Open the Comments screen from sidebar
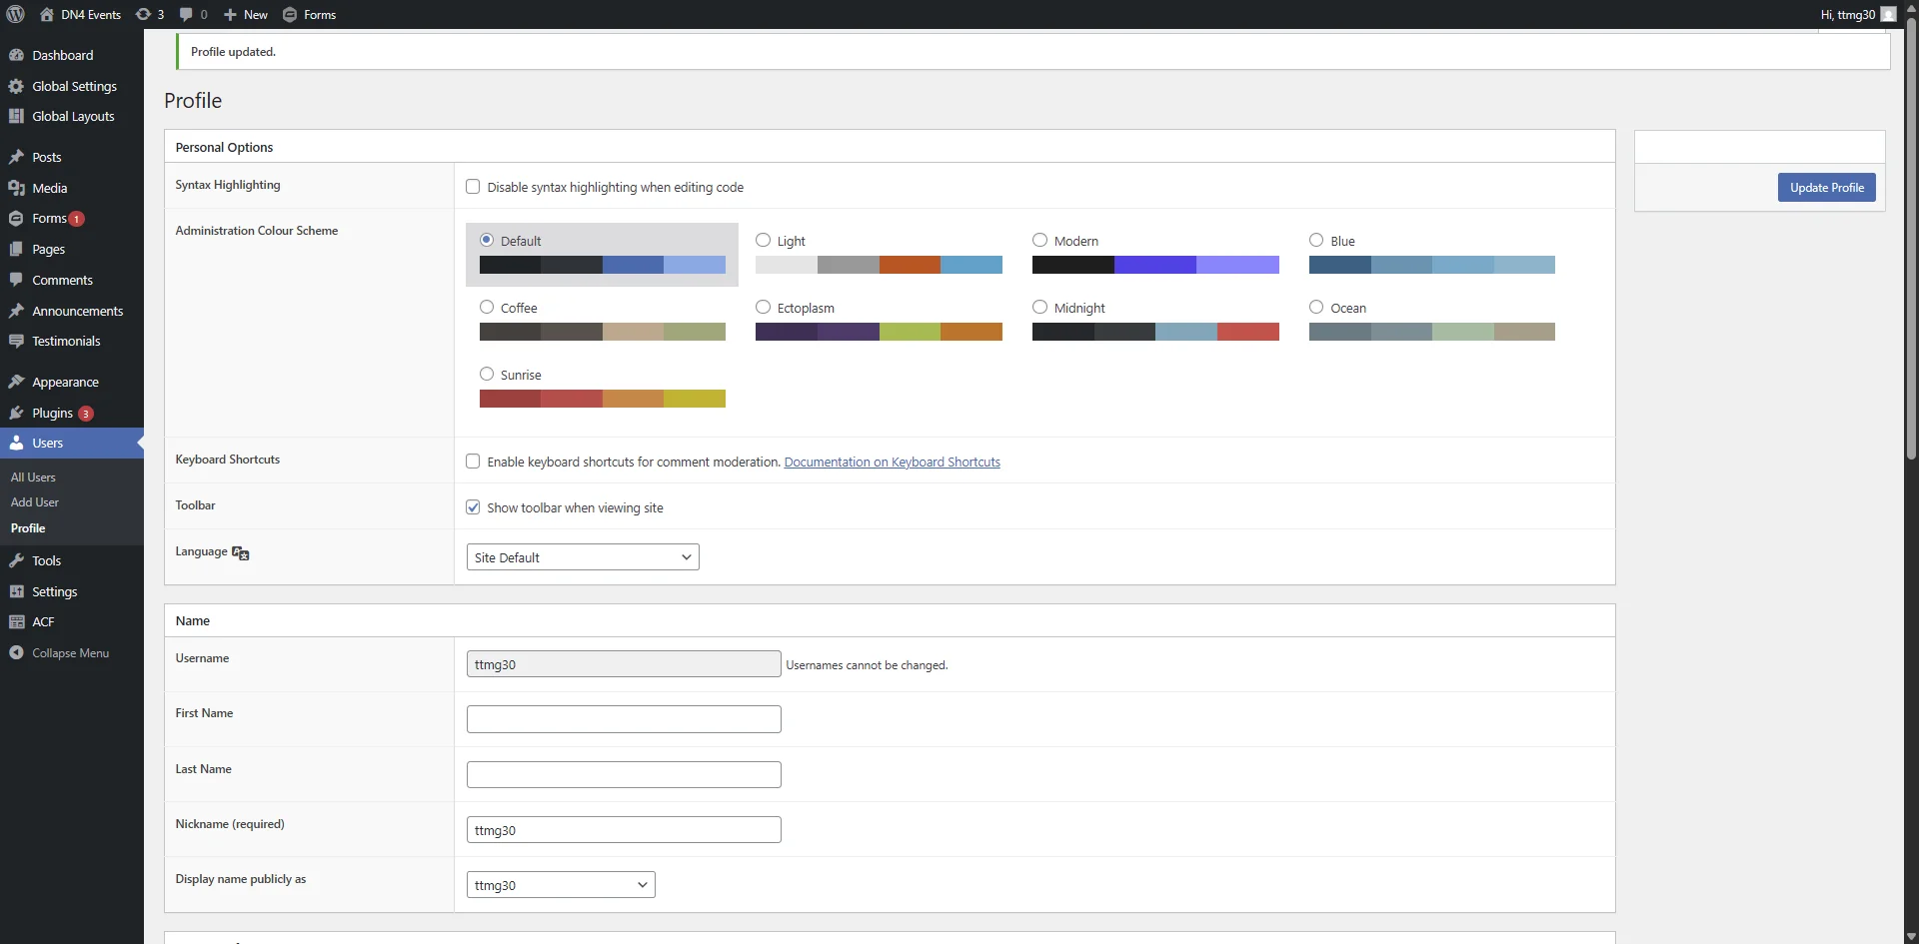The height and width of the screenshot is (944, 1919). pos(62,280)
